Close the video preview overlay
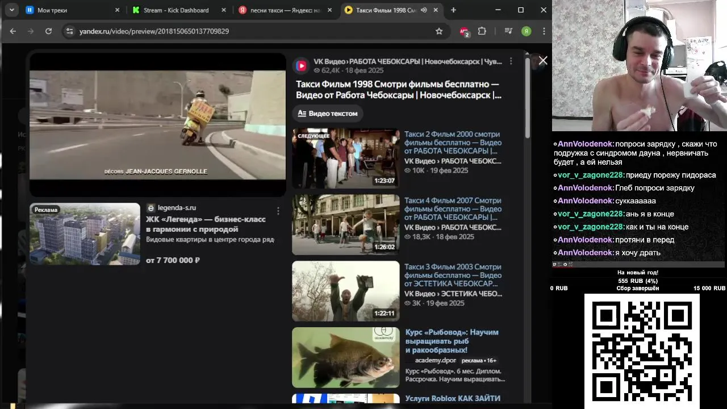This screenshot has width=727, height=409. pyautogui.click(x=543, y=60)
